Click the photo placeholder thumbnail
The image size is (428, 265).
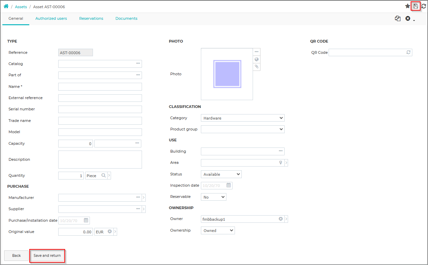click(227, 74)
